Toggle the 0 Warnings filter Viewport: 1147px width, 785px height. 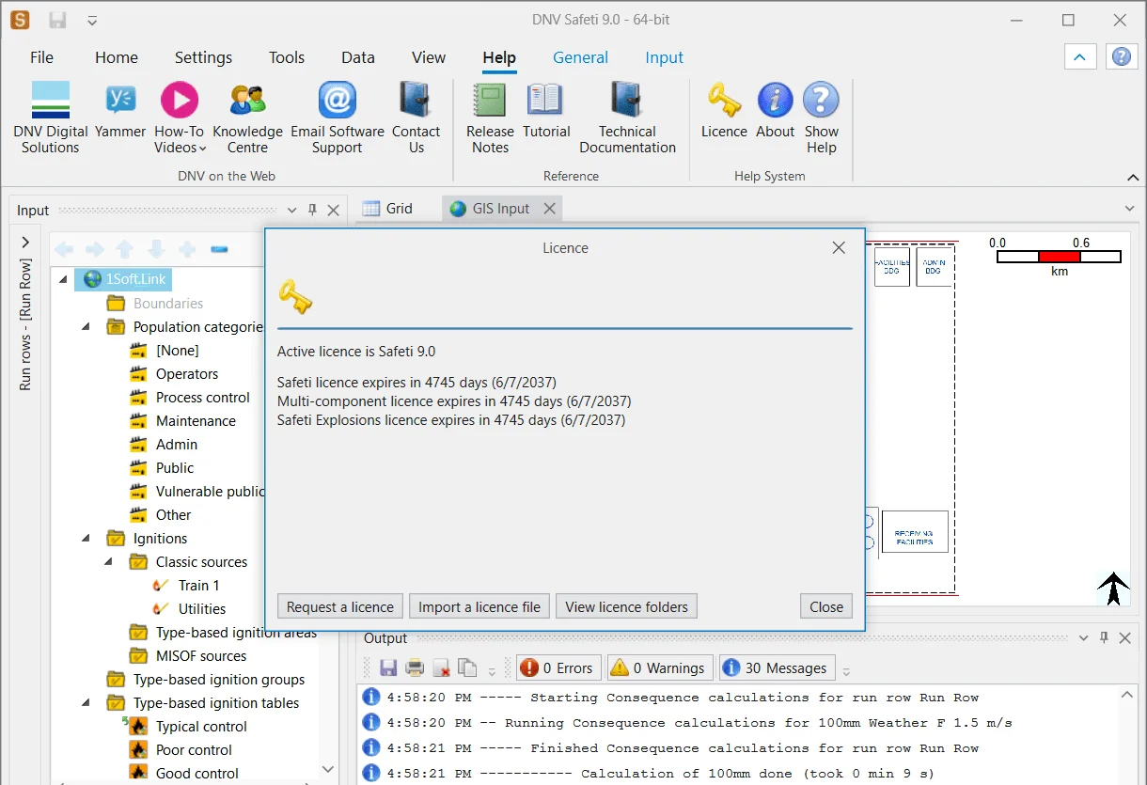click(x=660, y=668)
